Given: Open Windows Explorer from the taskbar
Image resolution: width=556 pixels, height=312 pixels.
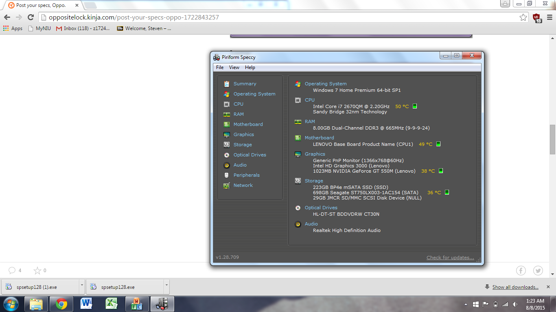Looking at the screenshot, I should 36,304.
